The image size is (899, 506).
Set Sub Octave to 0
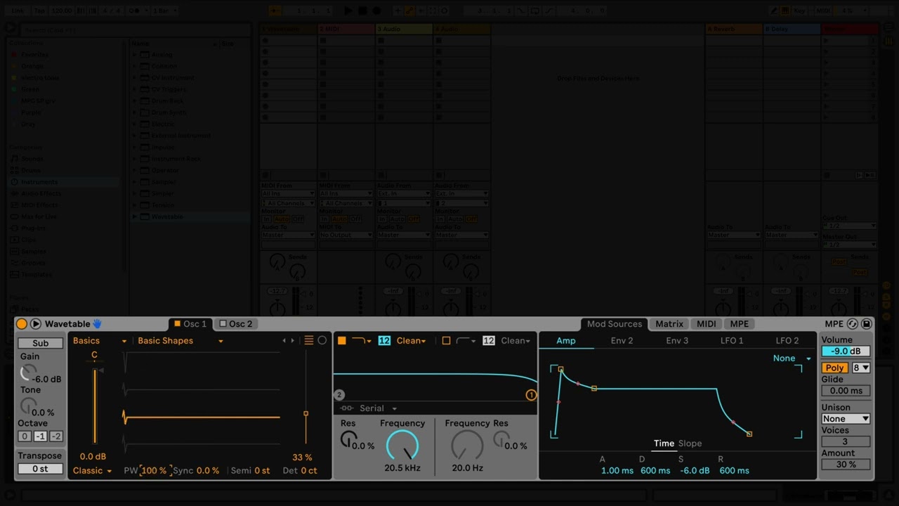click(x=25, y=436)
